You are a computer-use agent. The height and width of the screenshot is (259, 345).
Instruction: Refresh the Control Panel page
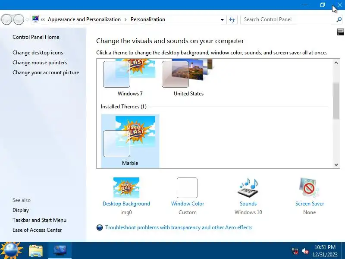click(x=232, y=19)
